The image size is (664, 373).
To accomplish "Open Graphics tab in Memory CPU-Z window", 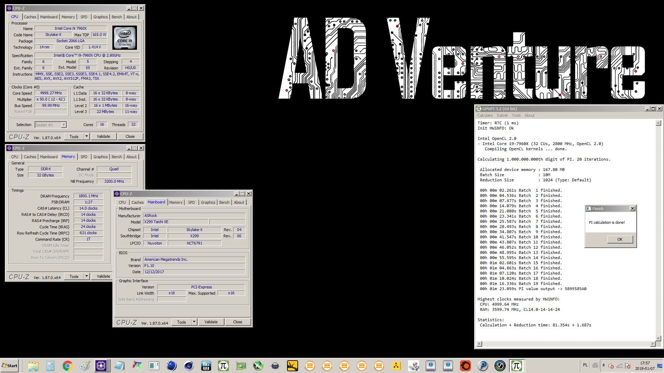I will pos(101,157).
